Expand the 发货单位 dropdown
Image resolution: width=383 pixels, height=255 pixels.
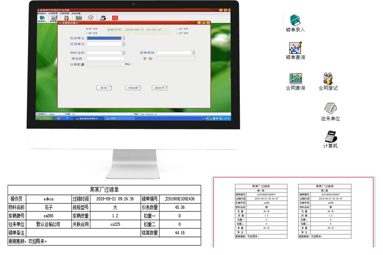click(x=123, y=38)
